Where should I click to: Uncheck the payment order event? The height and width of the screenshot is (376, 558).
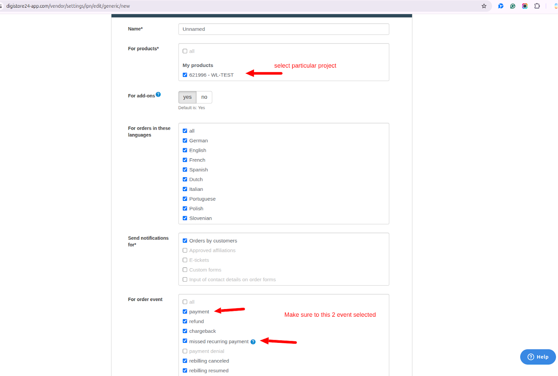point(185,312)
